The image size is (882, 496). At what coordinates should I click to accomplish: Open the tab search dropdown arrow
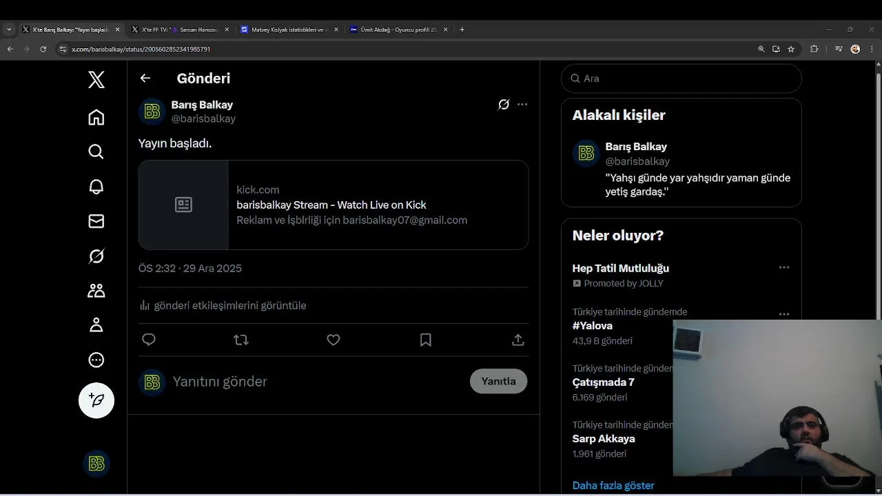coord(9,30)
